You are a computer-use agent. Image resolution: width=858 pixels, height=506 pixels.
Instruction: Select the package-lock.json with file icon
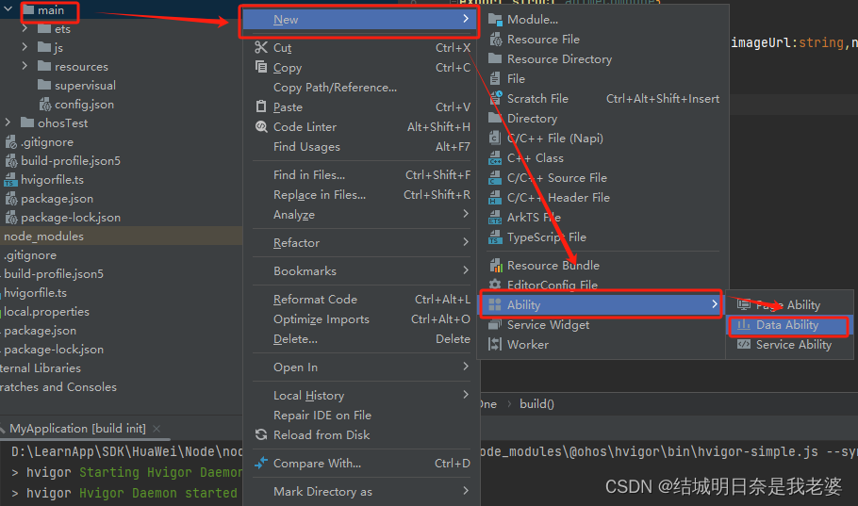[71, 217]
